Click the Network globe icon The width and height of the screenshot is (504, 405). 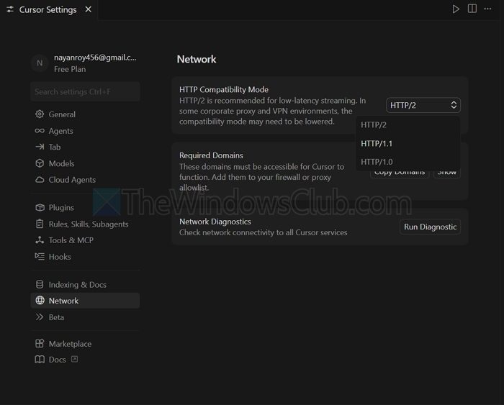coord(40,300)
